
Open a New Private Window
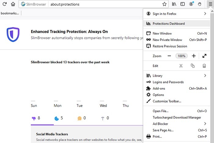(x=176, y=40)
